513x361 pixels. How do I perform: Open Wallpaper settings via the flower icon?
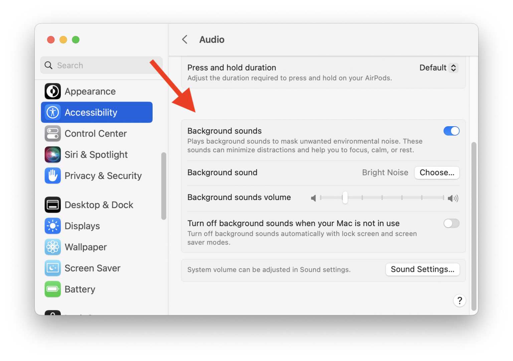pyautogui.click(x=52, y=247)
